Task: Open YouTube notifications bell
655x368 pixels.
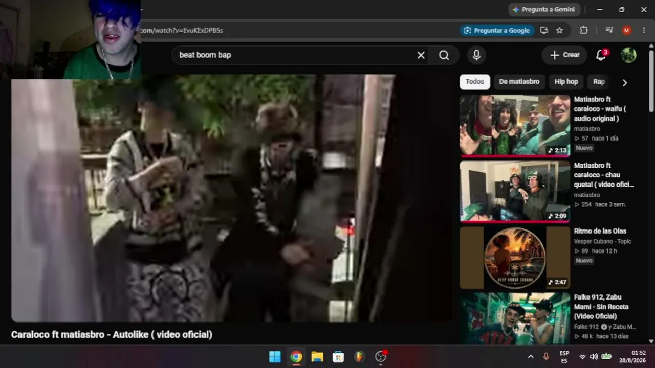Action: pyautogui.click(x=601, y=55)
